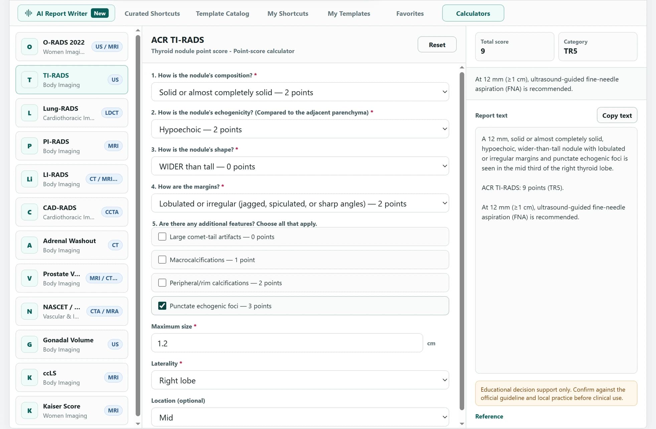Click the CAD-RADS 'C' icon
Screen dimensions: 656x429
click(x=29, y=212)
